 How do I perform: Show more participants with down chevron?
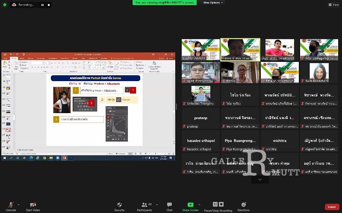pyautogui.click(x=260, y=180)
